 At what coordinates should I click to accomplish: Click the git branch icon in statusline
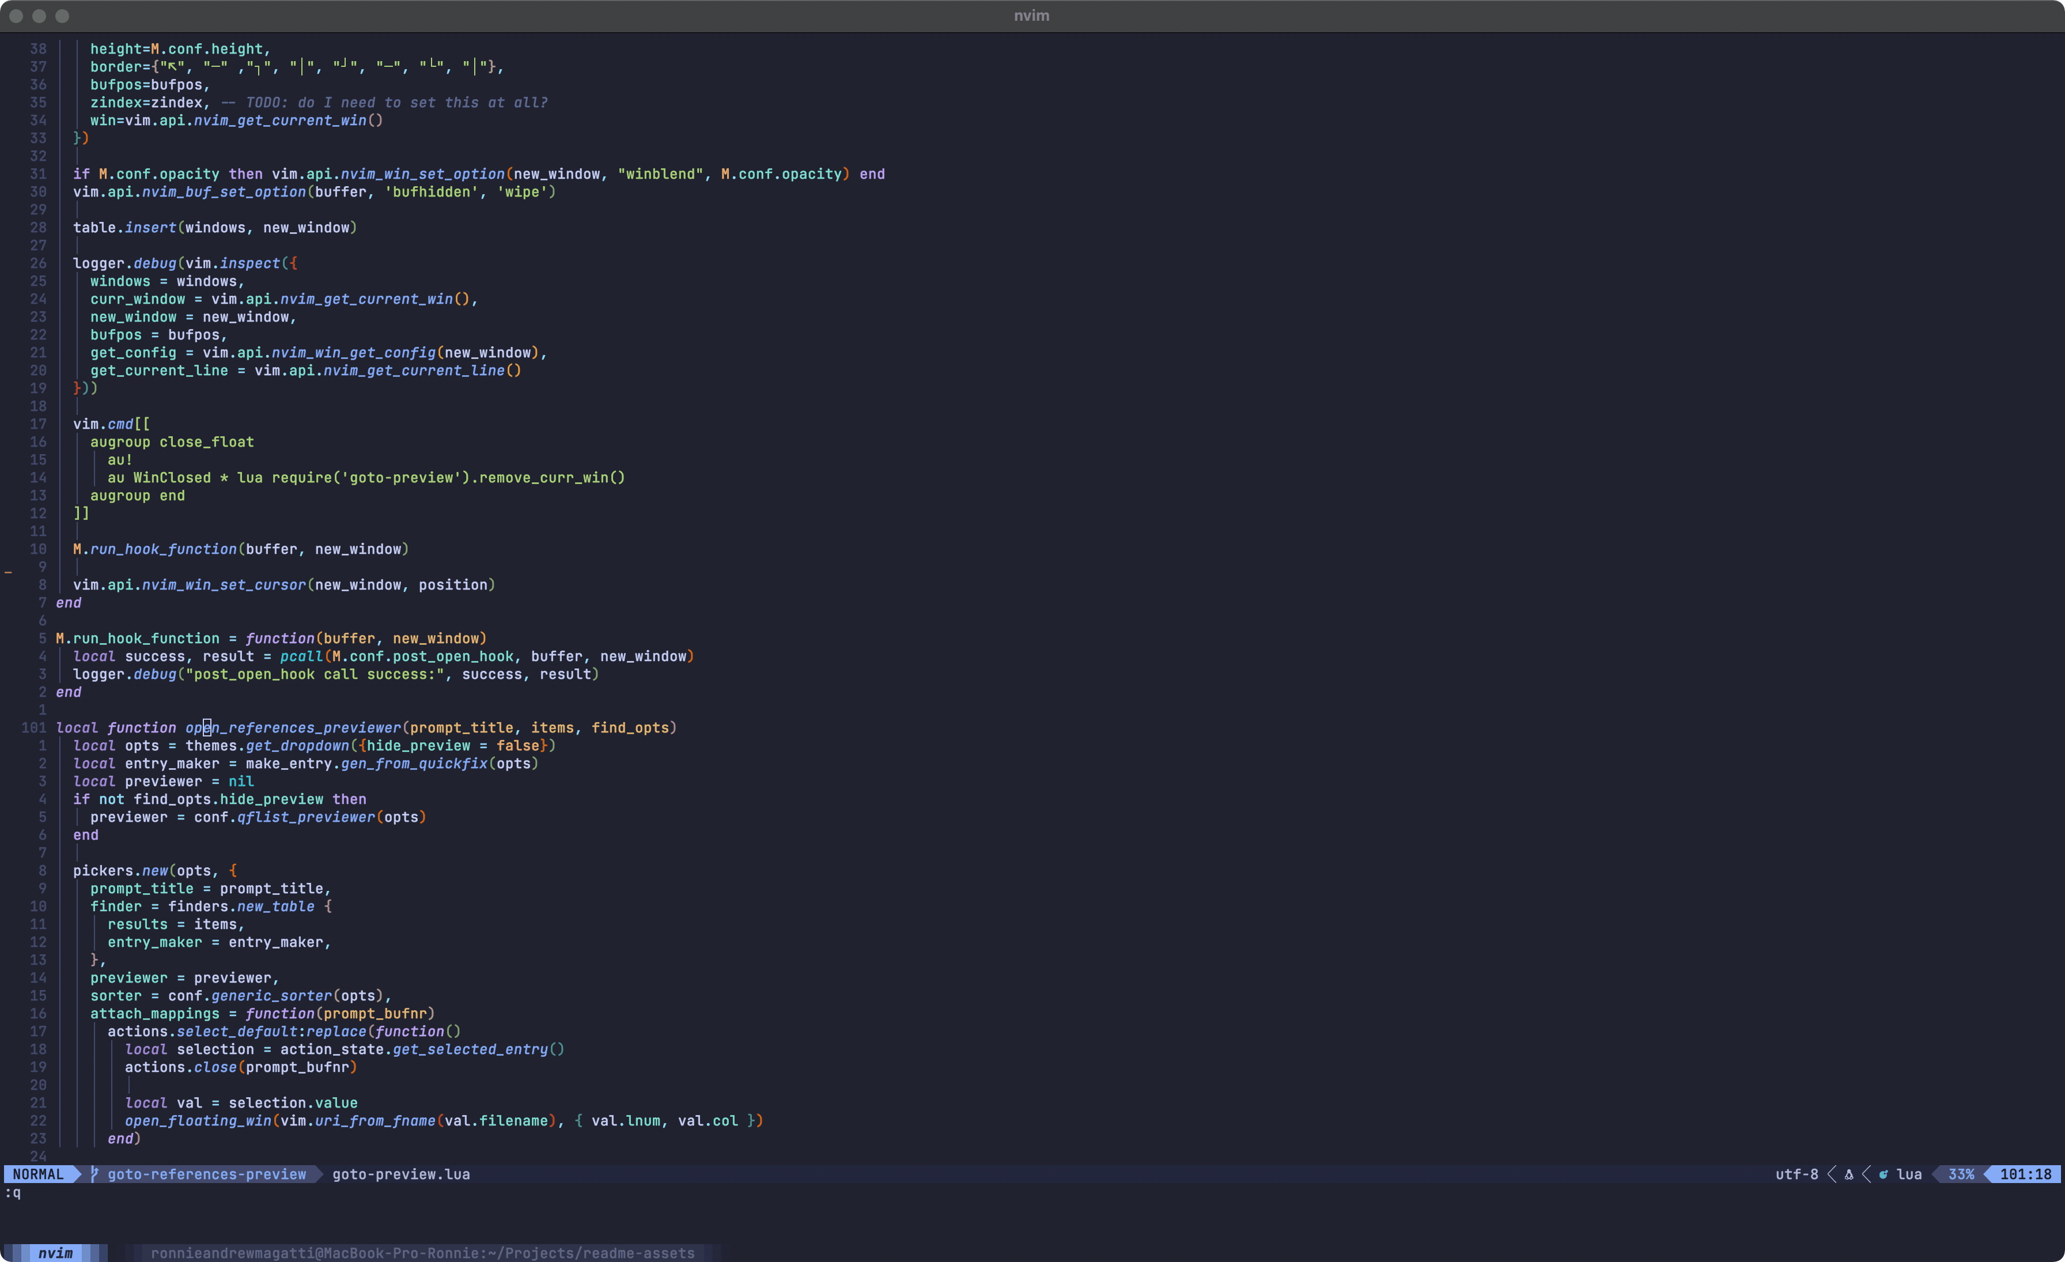pos(94,1174)
